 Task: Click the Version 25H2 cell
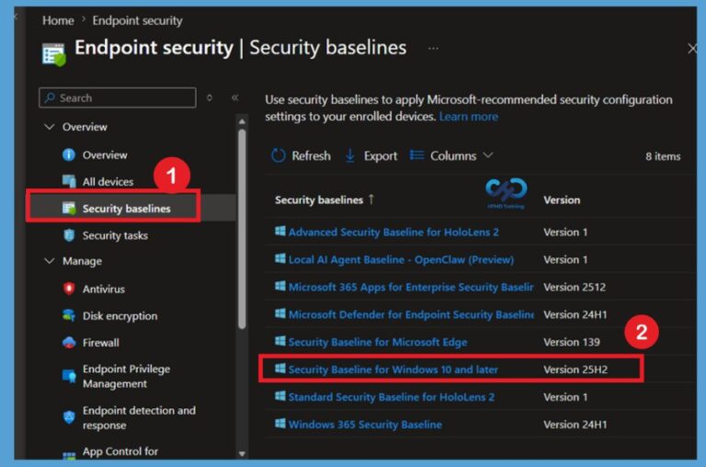[575, 370]
